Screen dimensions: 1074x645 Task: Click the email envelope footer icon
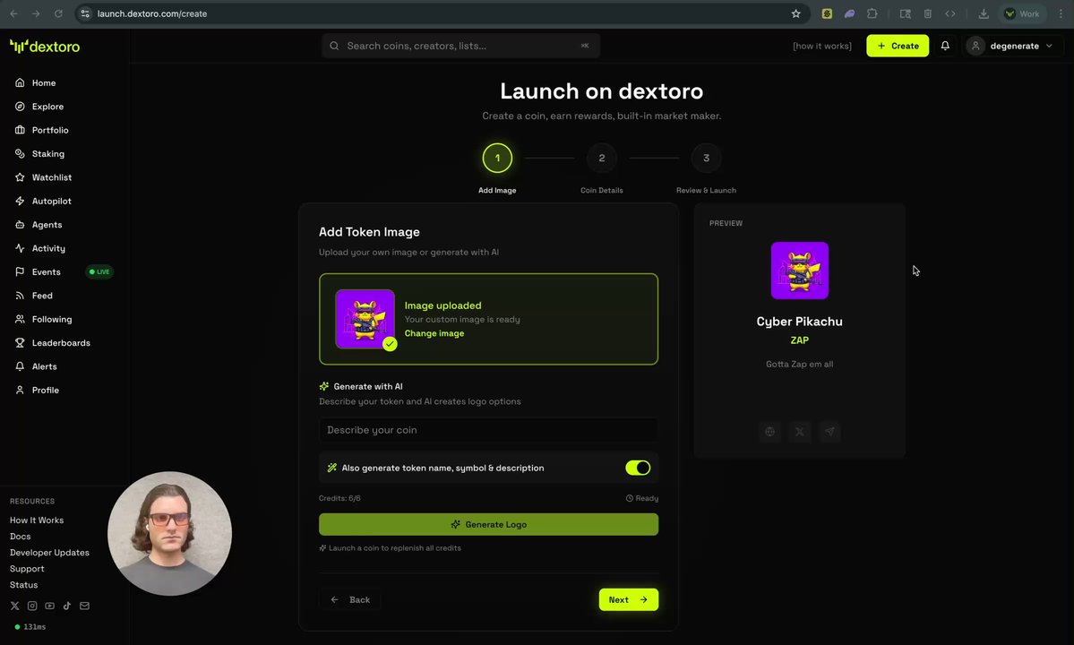point(84,606)
